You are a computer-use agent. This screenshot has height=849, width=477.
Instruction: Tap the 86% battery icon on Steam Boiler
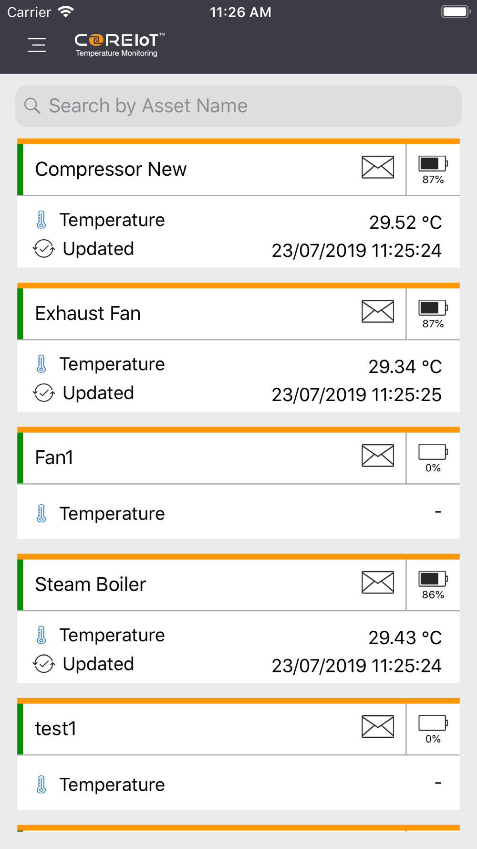pos(433,579)
